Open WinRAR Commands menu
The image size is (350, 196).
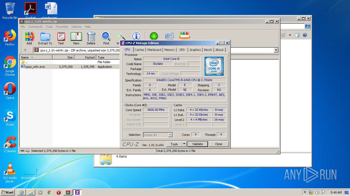coord(35,27)
